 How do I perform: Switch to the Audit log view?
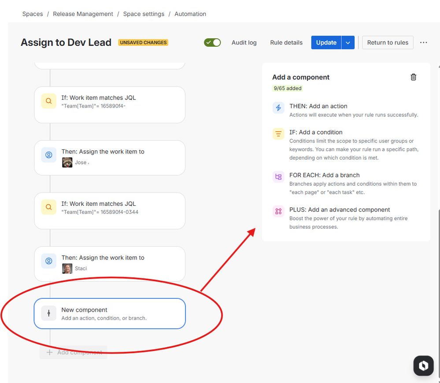point(244,43)
